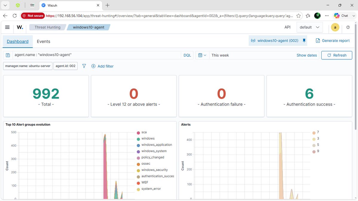
Task: Unpin windows10-agent using pin icon
Action: point(304,40)
